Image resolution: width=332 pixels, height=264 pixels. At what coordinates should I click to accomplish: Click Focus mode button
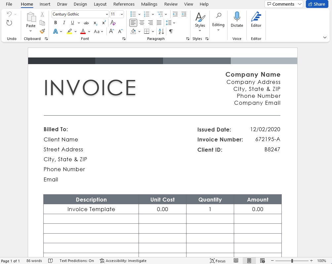pyautogui.click(x=218, y=261)
